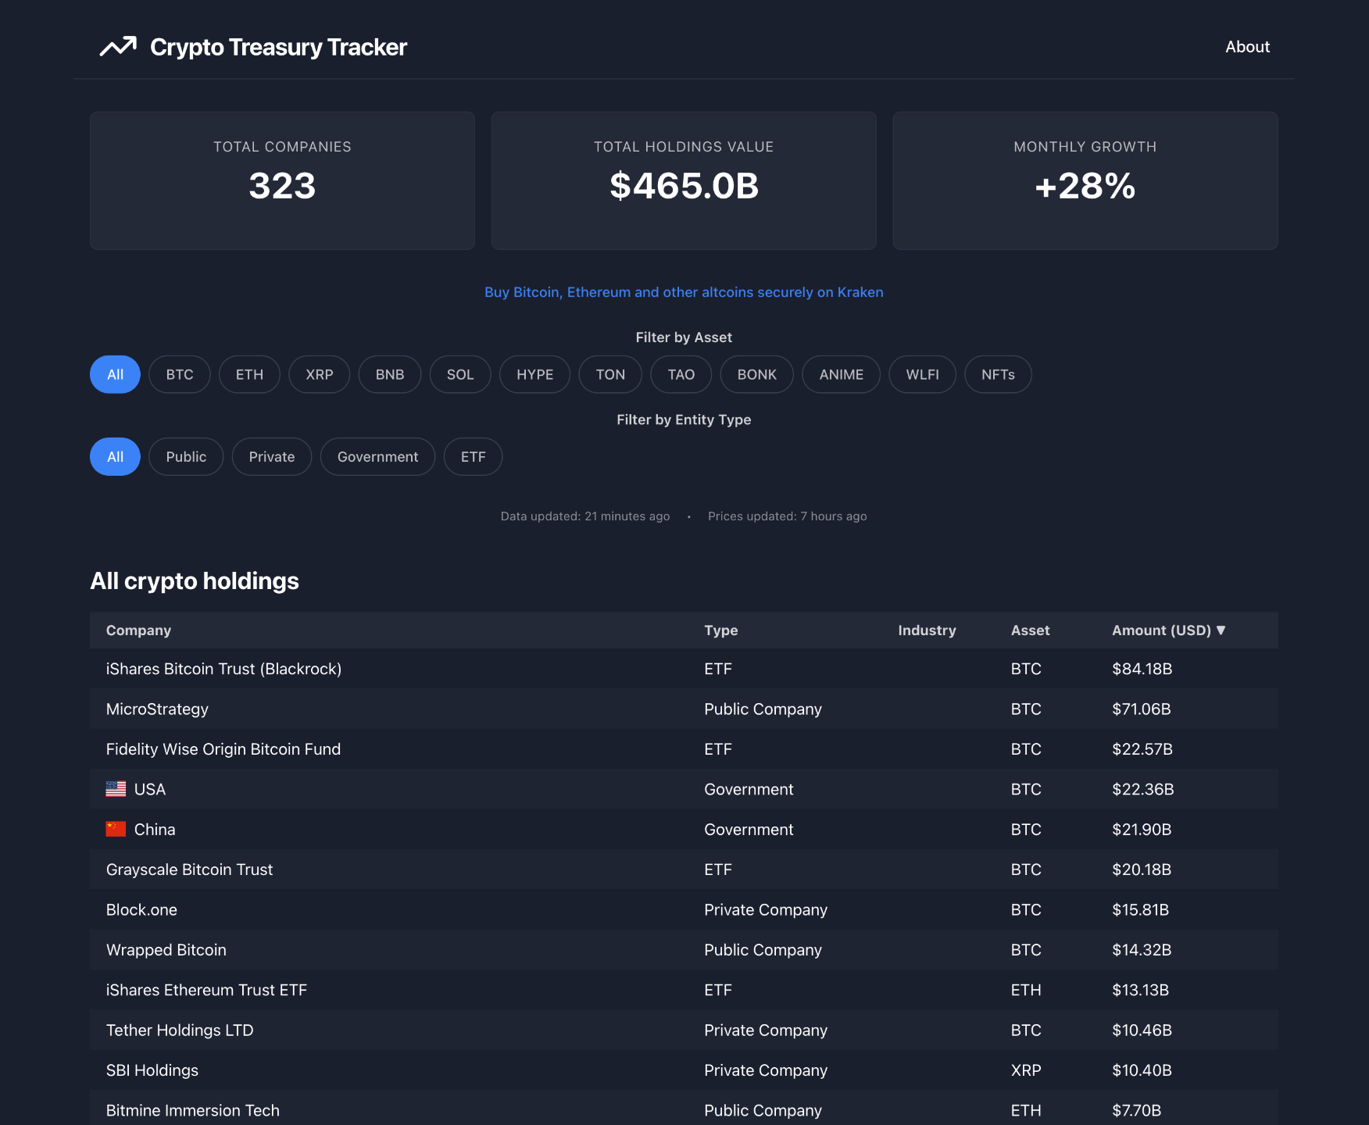Show only Private entities
Screen dimensions: 1369x1125
(272, 456)
